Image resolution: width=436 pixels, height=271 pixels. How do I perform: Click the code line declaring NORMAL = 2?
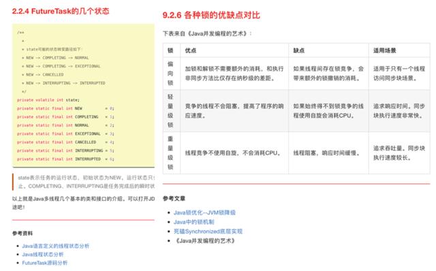tap(65, 125)
